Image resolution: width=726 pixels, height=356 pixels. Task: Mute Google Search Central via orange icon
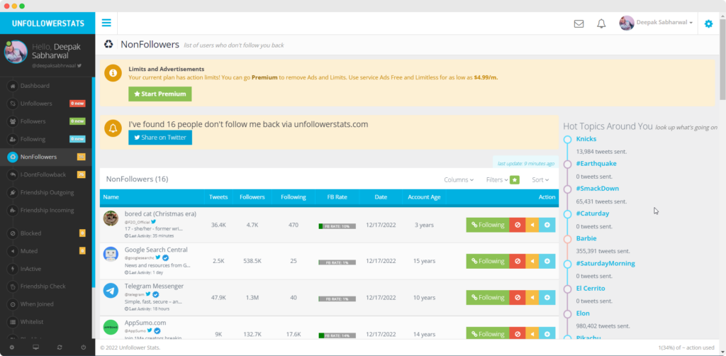tap(532, 261)
